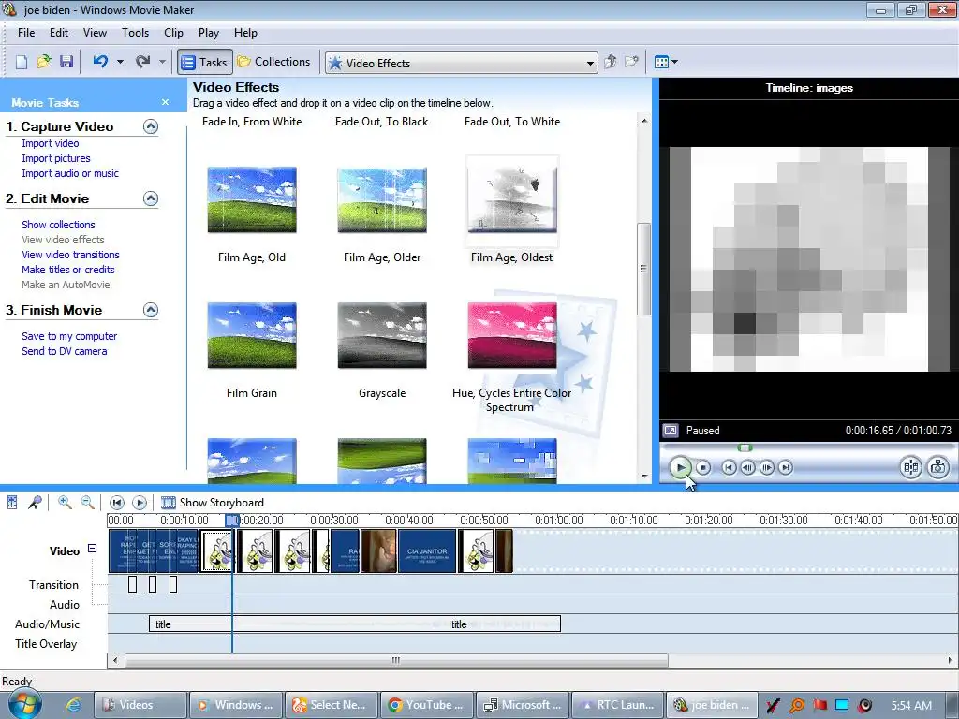The image size is (959, 719).
Task: Click Make titles or credits link
Action: coord(67,270)
